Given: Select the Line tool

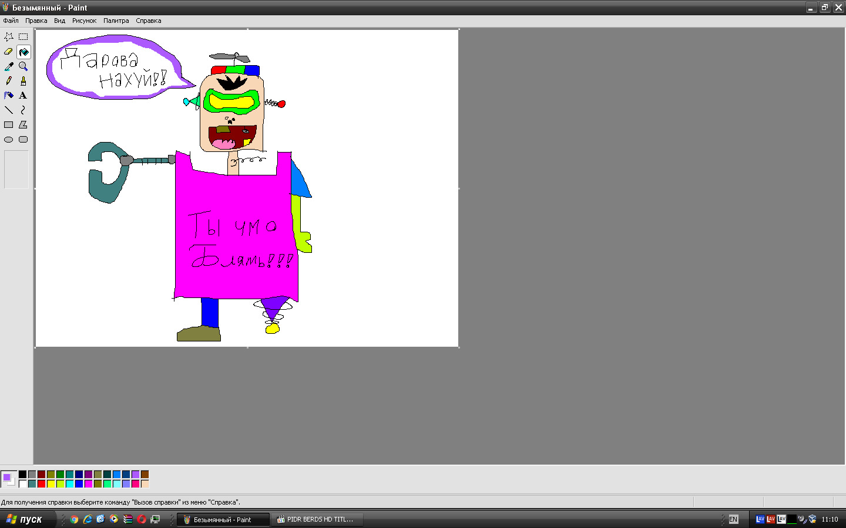Looking at the screenshot, I should point(9,110).
